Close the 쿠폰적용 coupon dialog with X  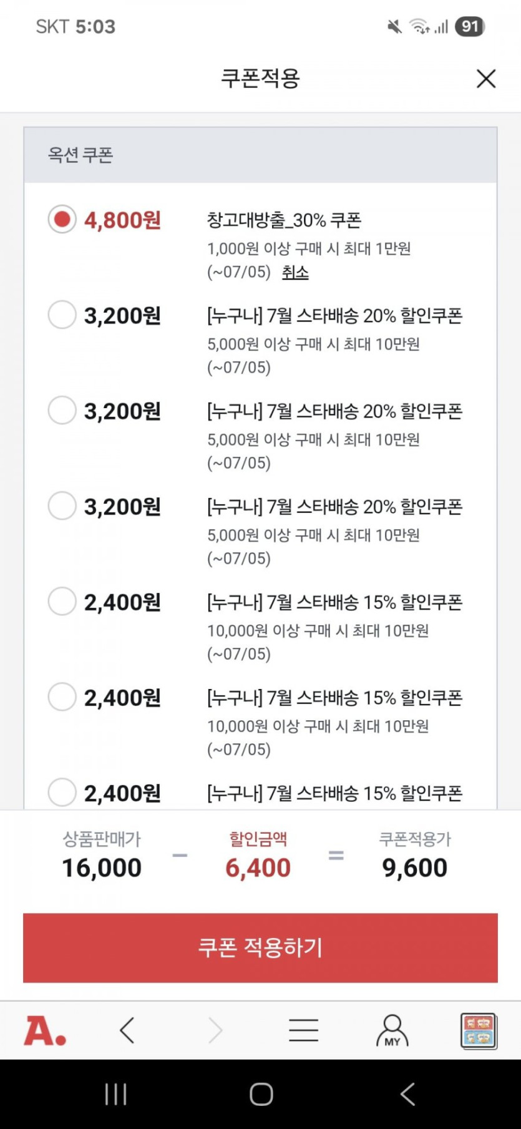point(485,79)
